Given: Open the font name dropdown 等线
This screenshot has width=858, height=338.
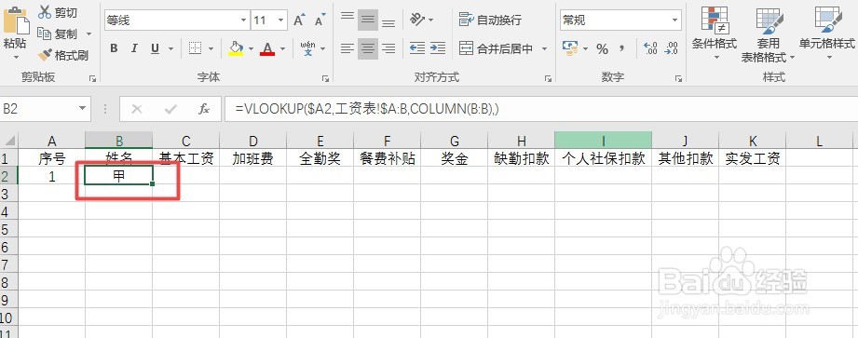Looking at the screenshot, I should 244,20.
